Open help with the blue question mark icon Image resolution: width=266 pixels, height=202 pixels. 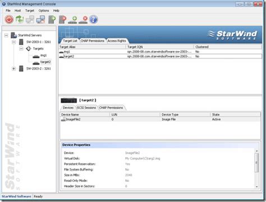click(94, 19)
